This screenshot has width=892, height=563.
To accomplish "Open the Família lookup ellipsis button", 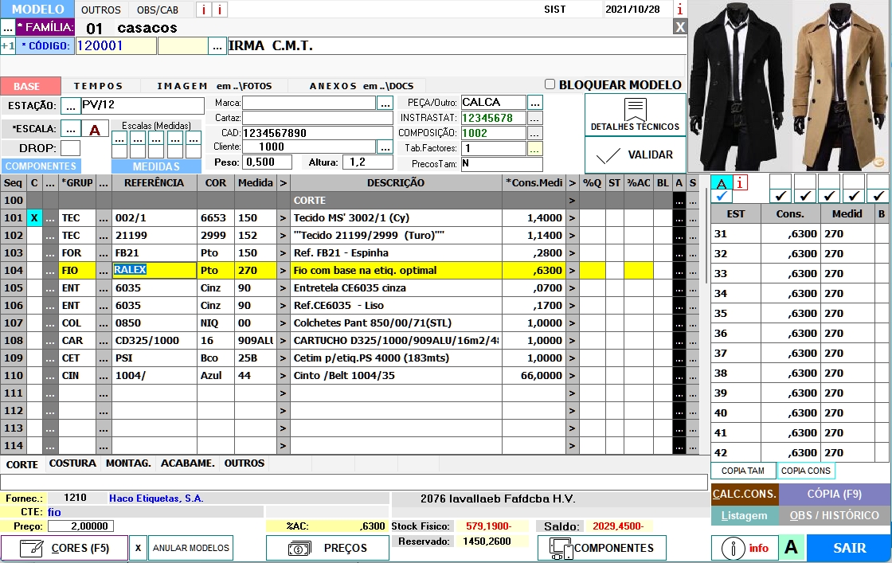I will [x=7, y=28].
